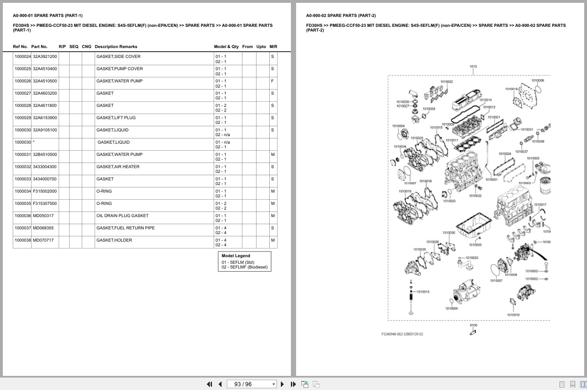Click part number MD050317

[x=43, y=216]
